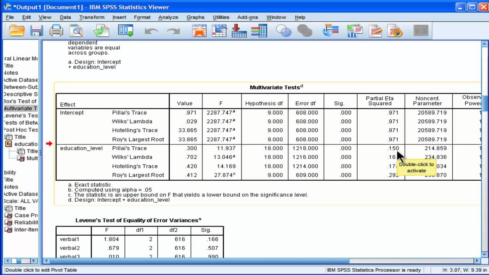Click the Inter-Iten table icon in outline
Screen dimensions: 489x275
(x=8, y=230)
